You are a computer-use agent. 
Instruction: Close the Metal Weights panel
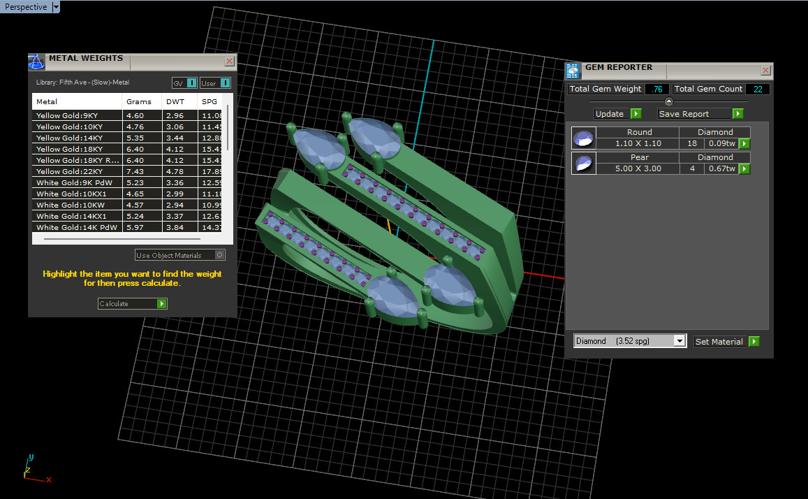[x=229, y=62]
